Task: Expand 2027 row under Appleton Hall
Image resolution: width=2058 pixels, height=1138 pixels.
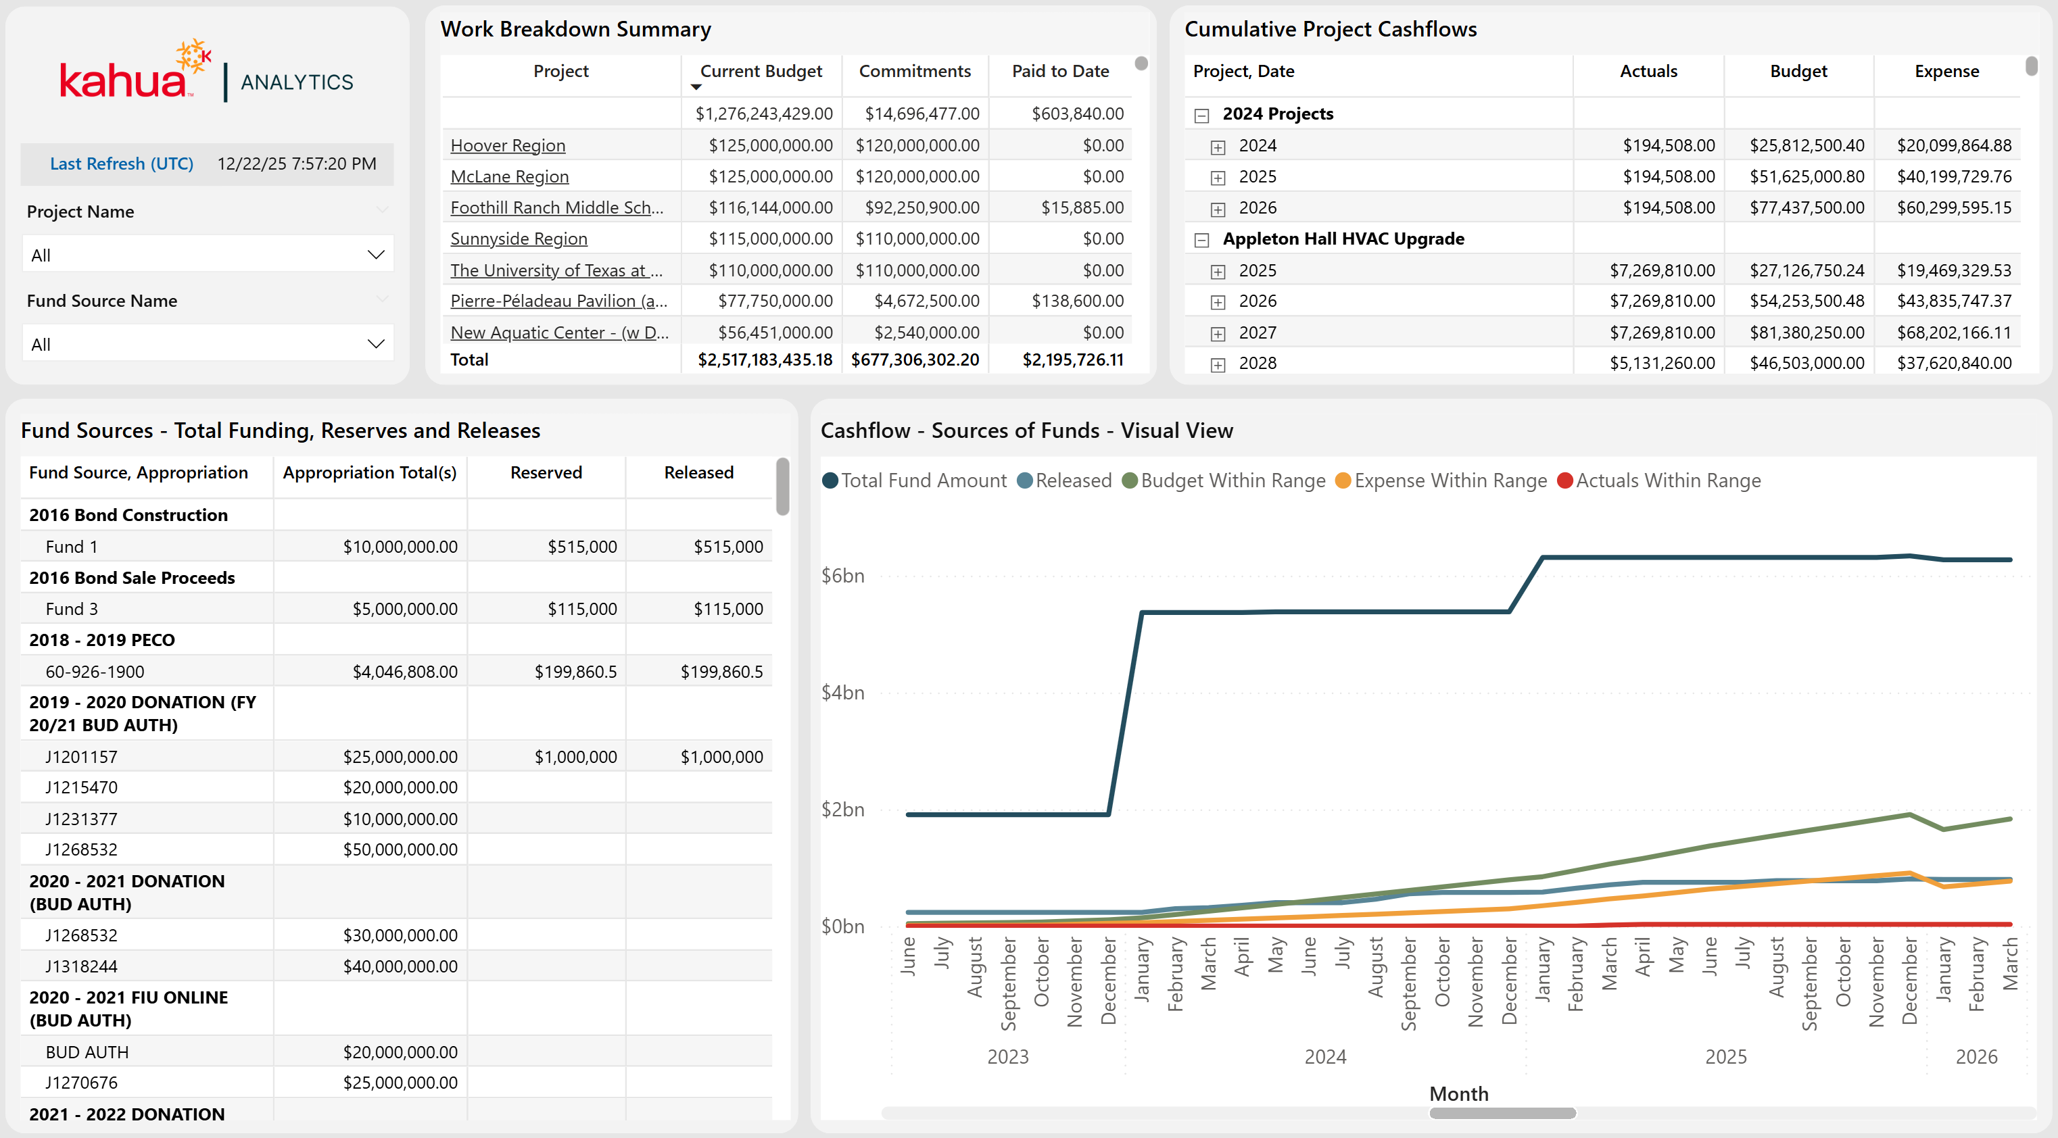Action: click(1218, 334)
